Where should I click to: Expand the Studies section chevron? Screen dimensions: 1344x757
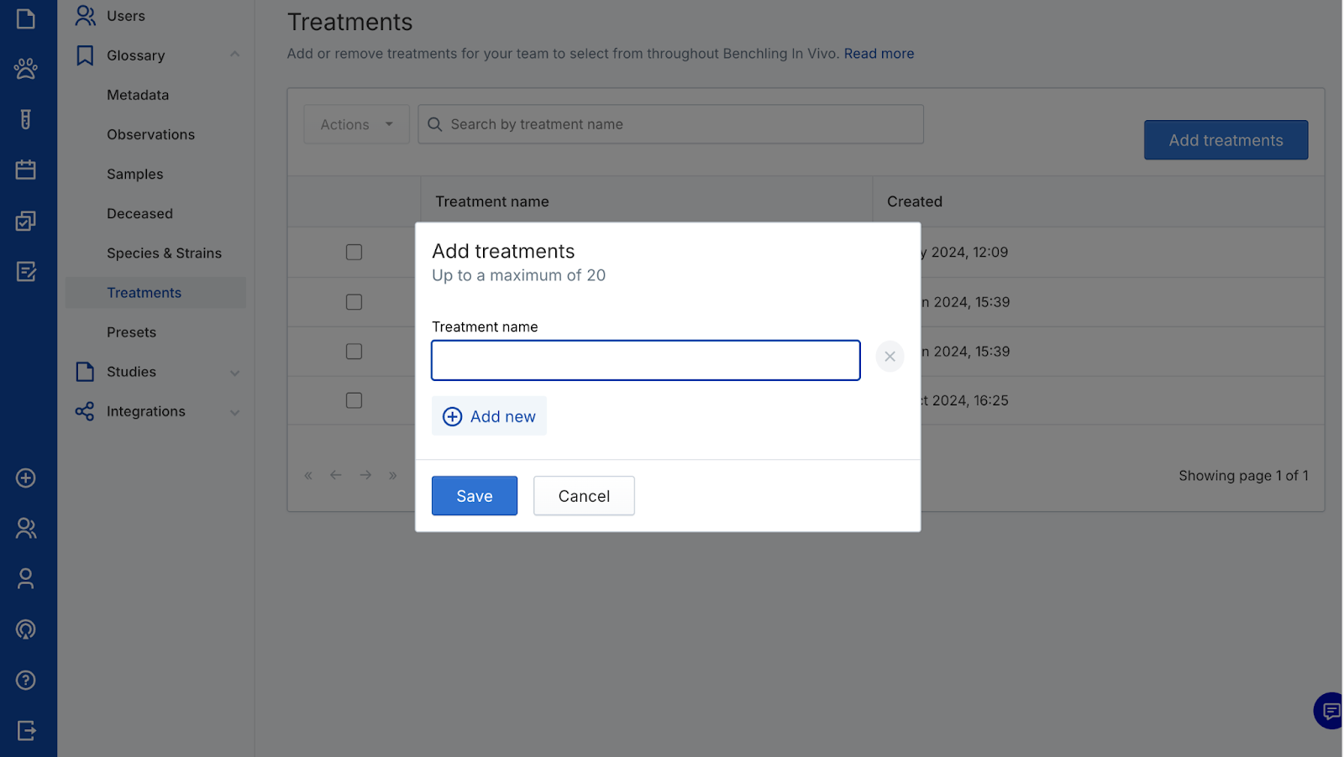[235, 373]
